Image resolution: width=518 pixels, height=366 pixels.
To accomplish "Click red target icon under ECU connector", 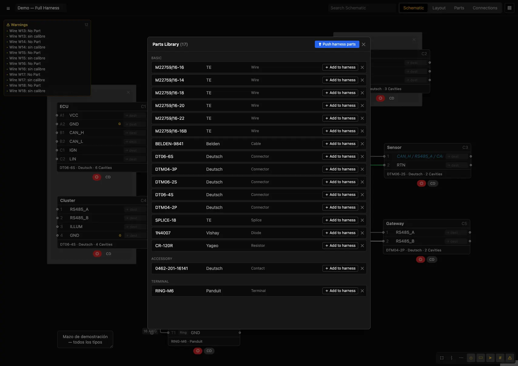I will pos(97,177).
